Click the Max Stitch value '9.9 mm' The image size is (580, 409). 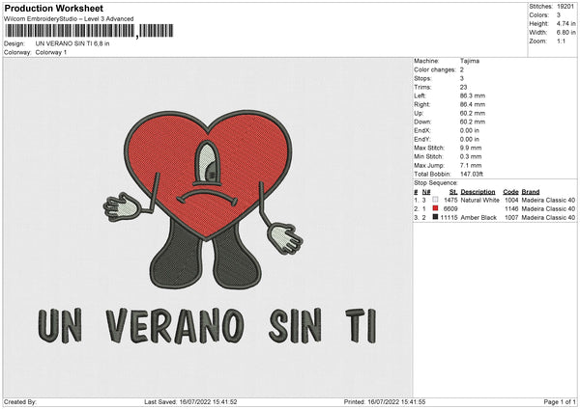pyautogui.click(x=471, y=148)
